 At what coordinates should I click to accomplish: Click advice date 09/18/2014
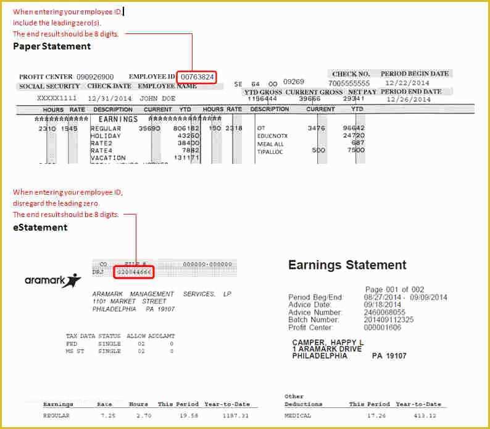[383, 305]
